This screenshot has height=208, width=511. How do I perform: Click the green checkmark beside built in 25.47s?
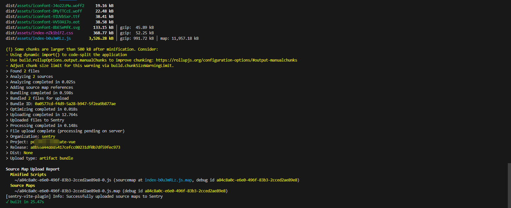[x=7, y=202]
